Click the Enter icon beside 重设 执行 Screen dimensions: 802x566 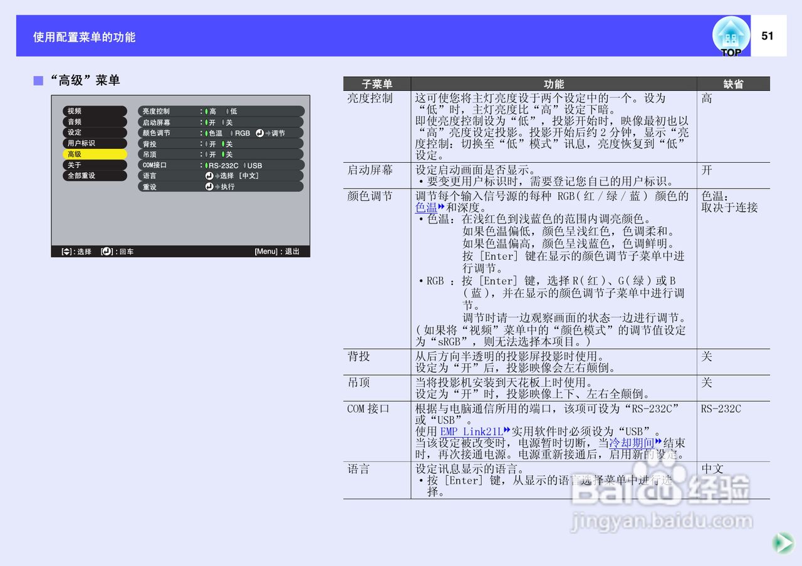(x=209, y=186)
